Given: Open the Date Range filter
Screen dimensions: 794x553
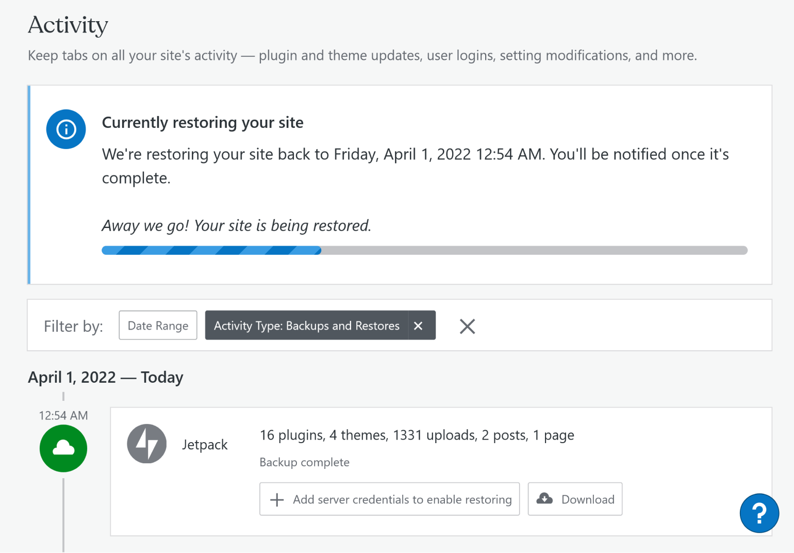Looking at the screenshot, I should pos(158,326).
